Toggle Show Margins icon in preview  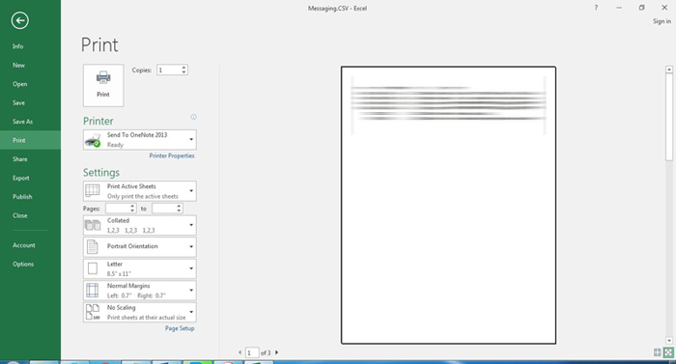[658, 352]
